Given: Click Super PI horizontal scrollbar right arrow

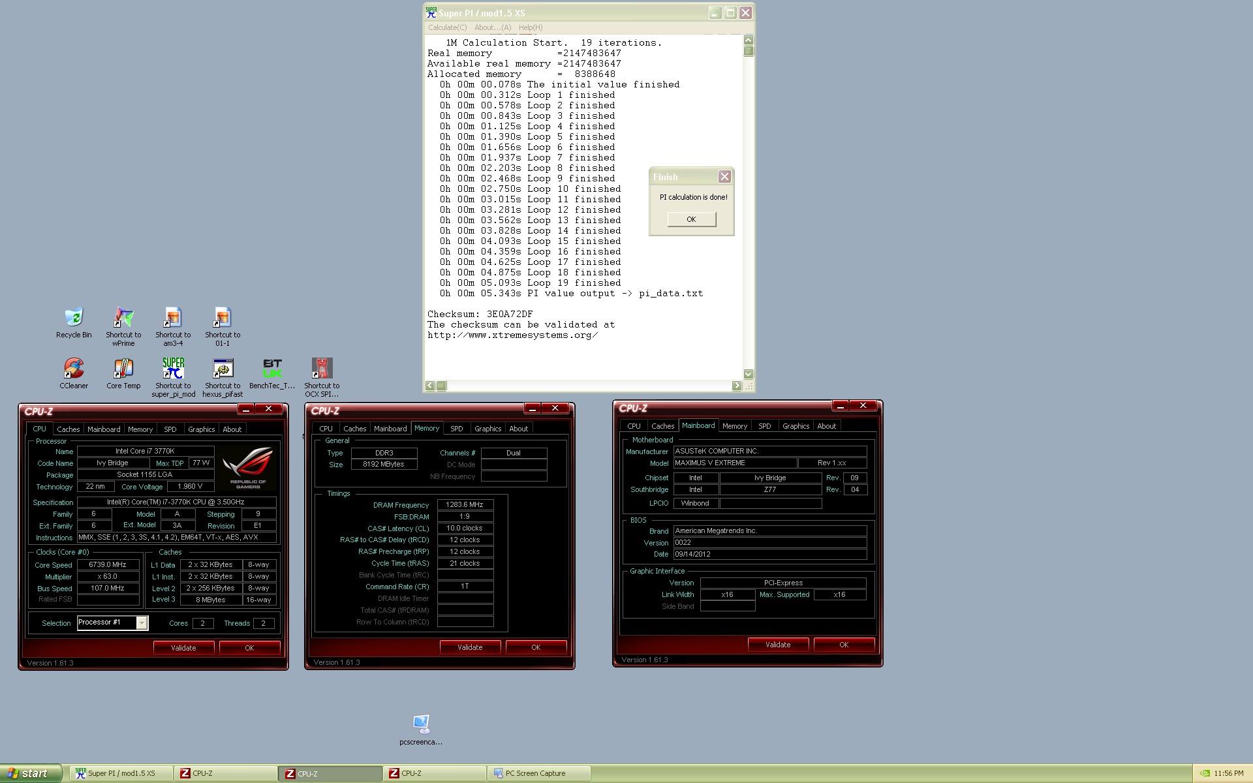Looking at the screenshot, I should [737, 386].
